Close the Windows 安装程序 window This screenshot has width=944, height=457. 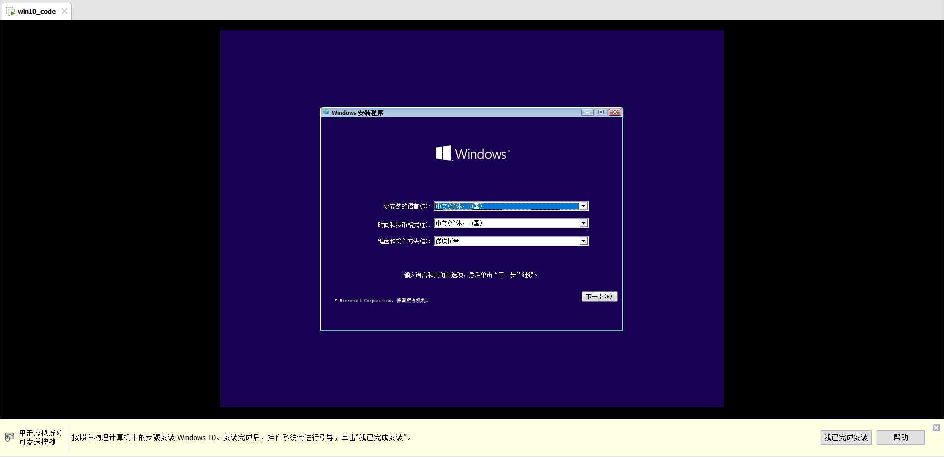pos(615,112)
